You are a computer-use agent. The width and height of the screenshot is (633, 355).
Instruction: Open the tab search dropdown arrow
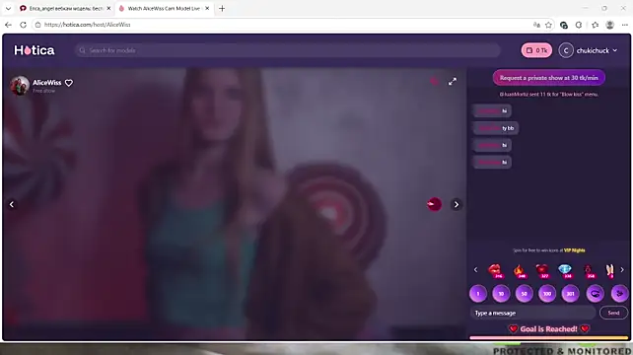[8, 9]
